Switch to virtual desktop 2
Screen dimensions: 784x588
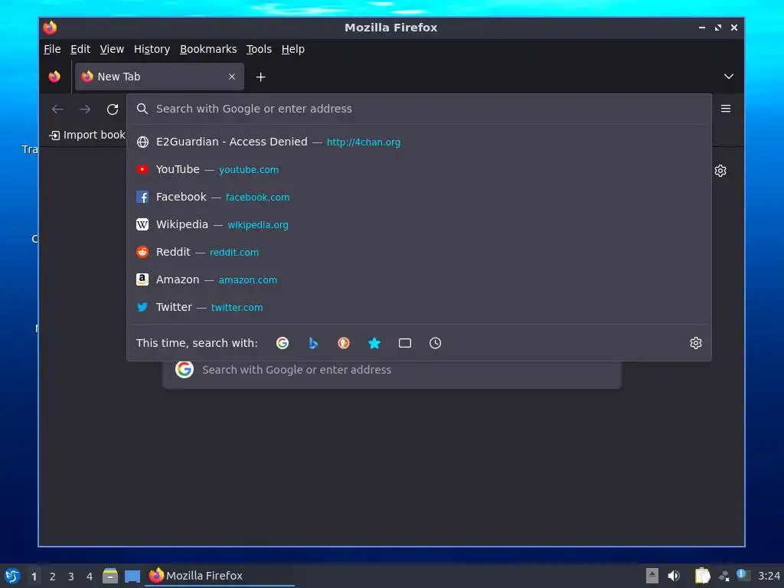[x=53, y=577]
